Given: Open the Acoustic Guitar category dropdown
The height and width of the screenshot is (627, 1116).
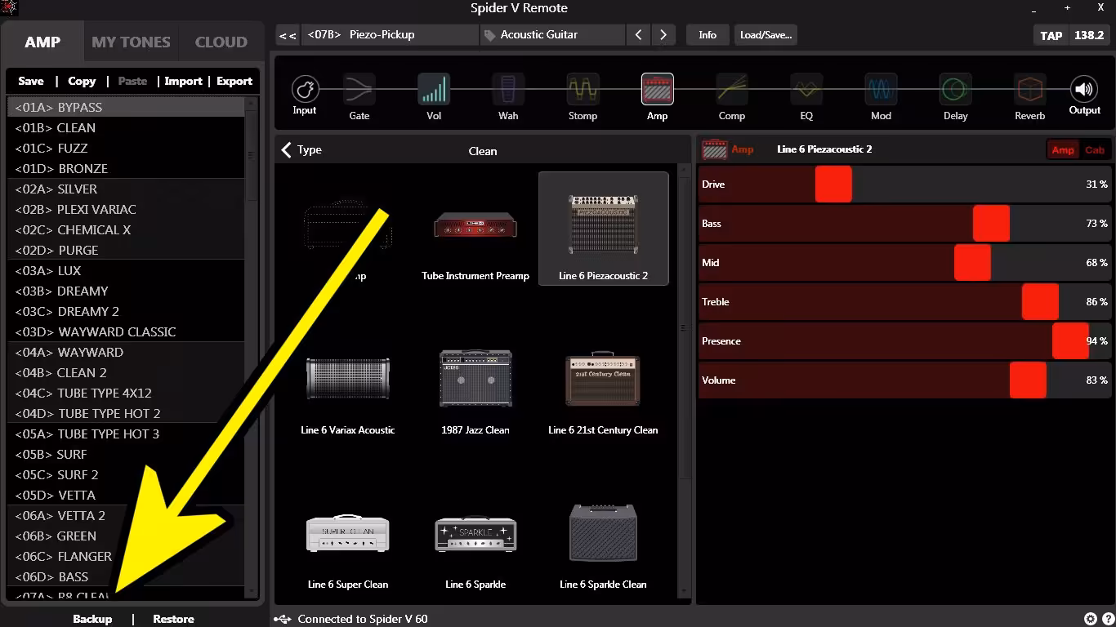Looking at the screenshot, I should click(552, 35).
